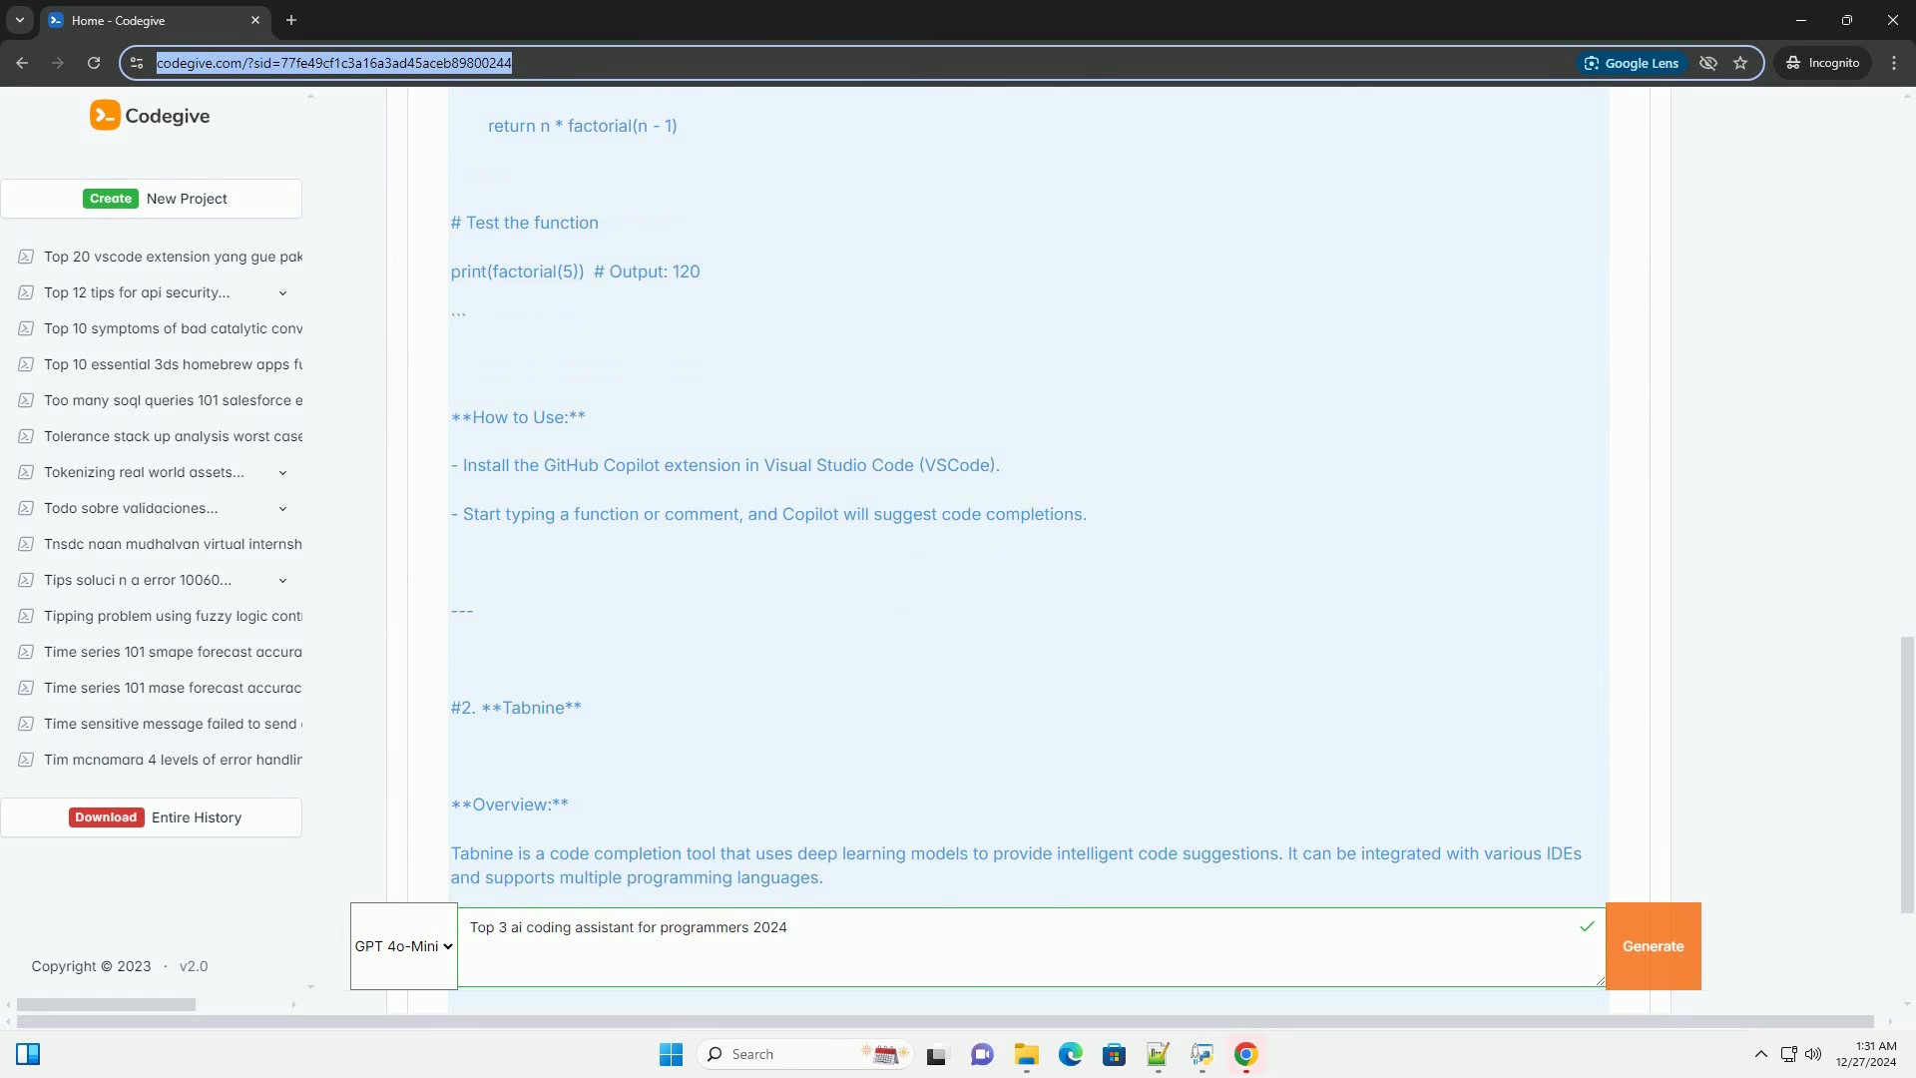Click Chrome icon in taskbar
This screenshot has width=1916, height=1078.
coord(1245,1054)
